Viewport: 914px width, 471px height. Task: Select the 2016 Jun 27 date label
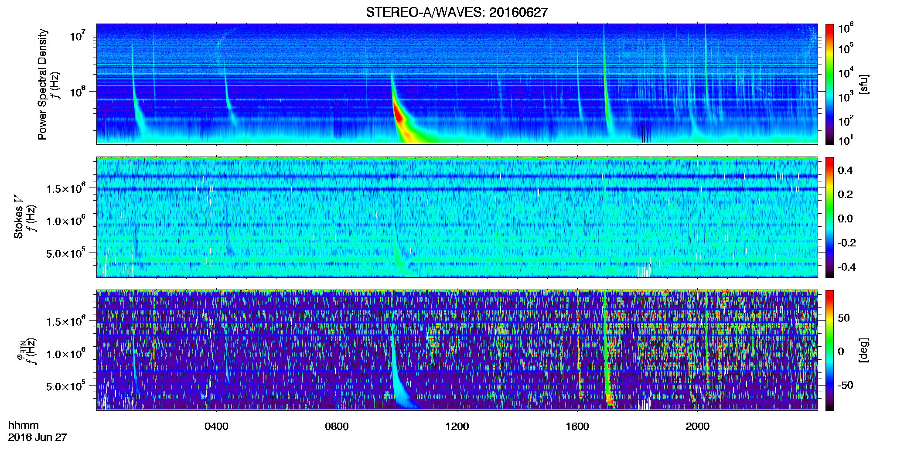click(x=38, y=437)
